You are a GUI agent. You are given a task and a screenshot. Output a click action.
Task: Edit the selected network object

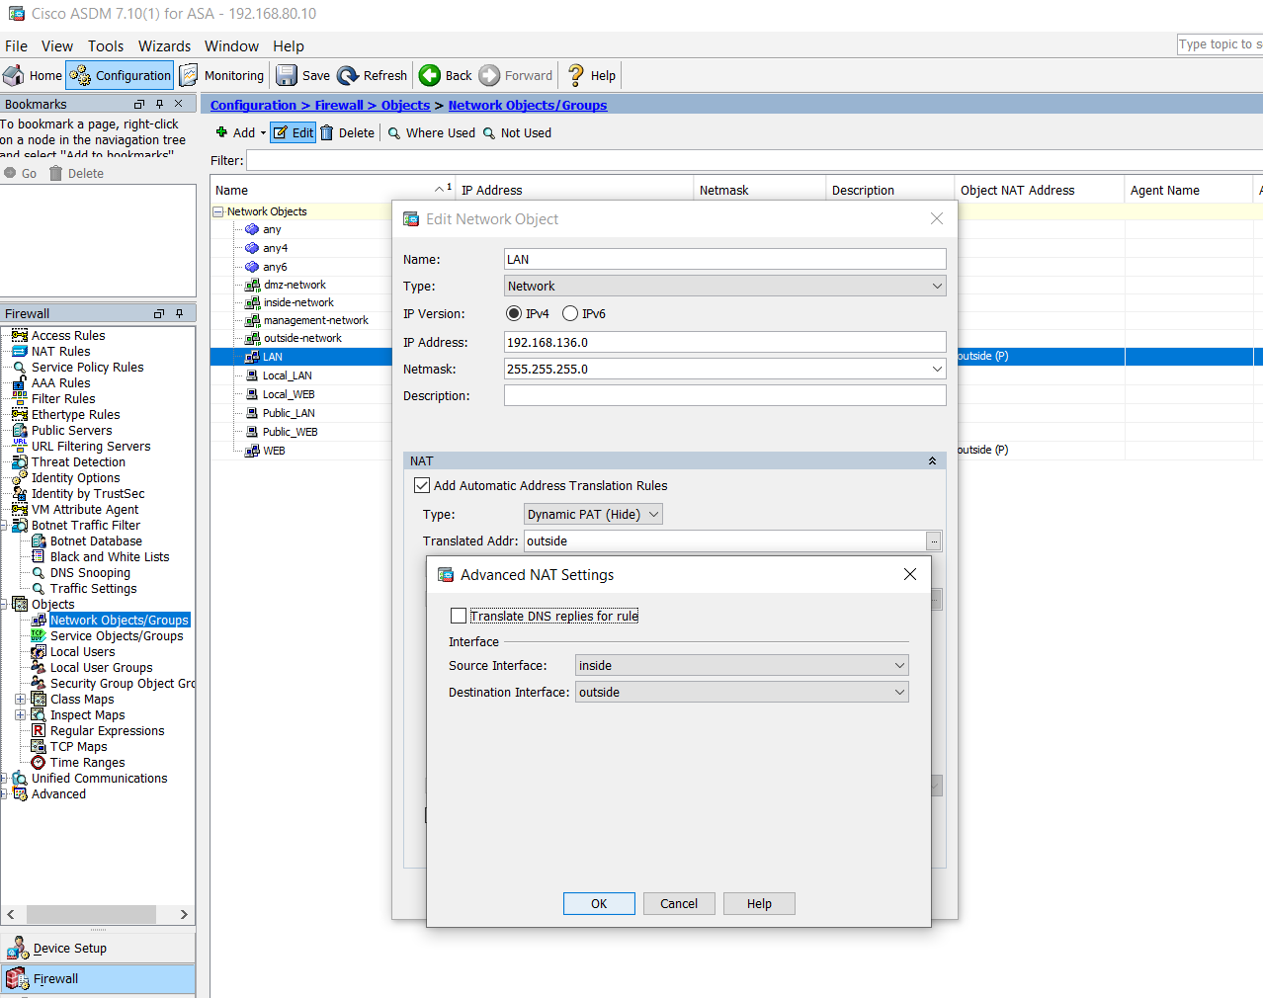pos(293,133)
